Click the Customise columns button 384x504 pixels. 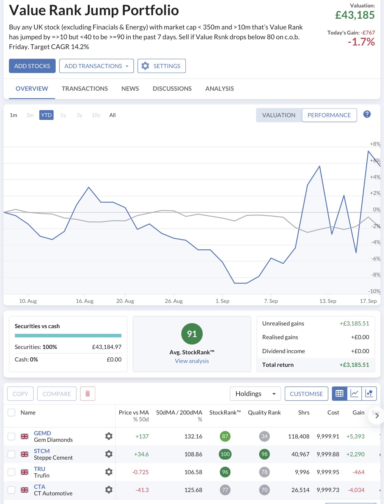pos(306,394)
